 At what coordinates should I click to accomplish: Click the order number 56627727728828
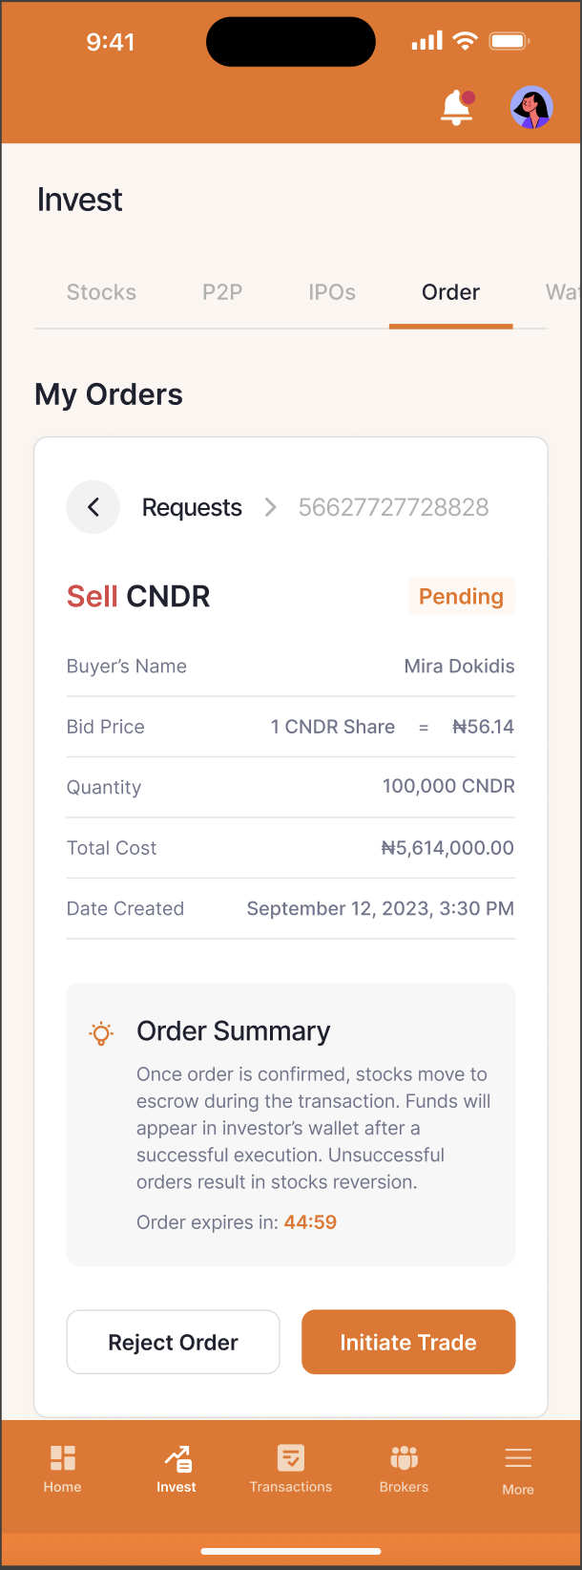tap(394, 507)
